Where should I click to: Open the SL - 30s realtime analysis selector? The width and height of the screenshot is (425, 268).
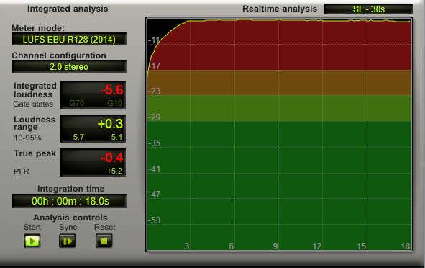tap(369, 9)
